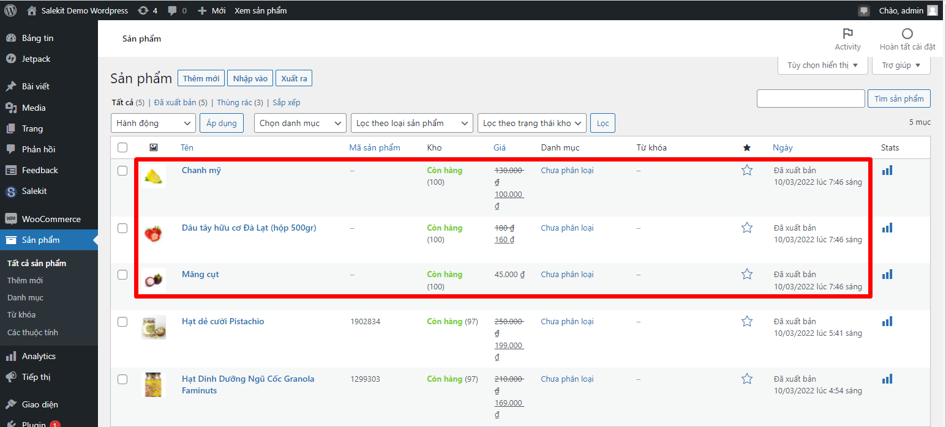Tick the checkbox for Chanh mỹ
Viewport: 946px width, 427px height.
point(122,171)
